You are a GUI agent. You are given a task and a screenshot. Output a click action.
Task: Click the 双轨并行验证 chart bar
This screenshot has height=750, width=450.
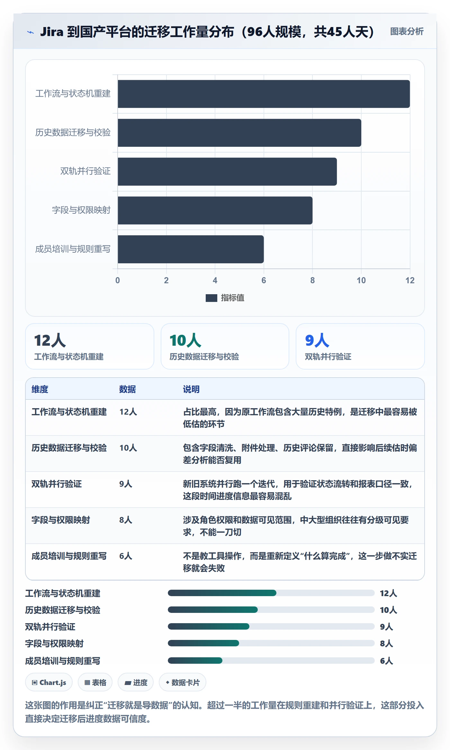click(x=227, y=172)
